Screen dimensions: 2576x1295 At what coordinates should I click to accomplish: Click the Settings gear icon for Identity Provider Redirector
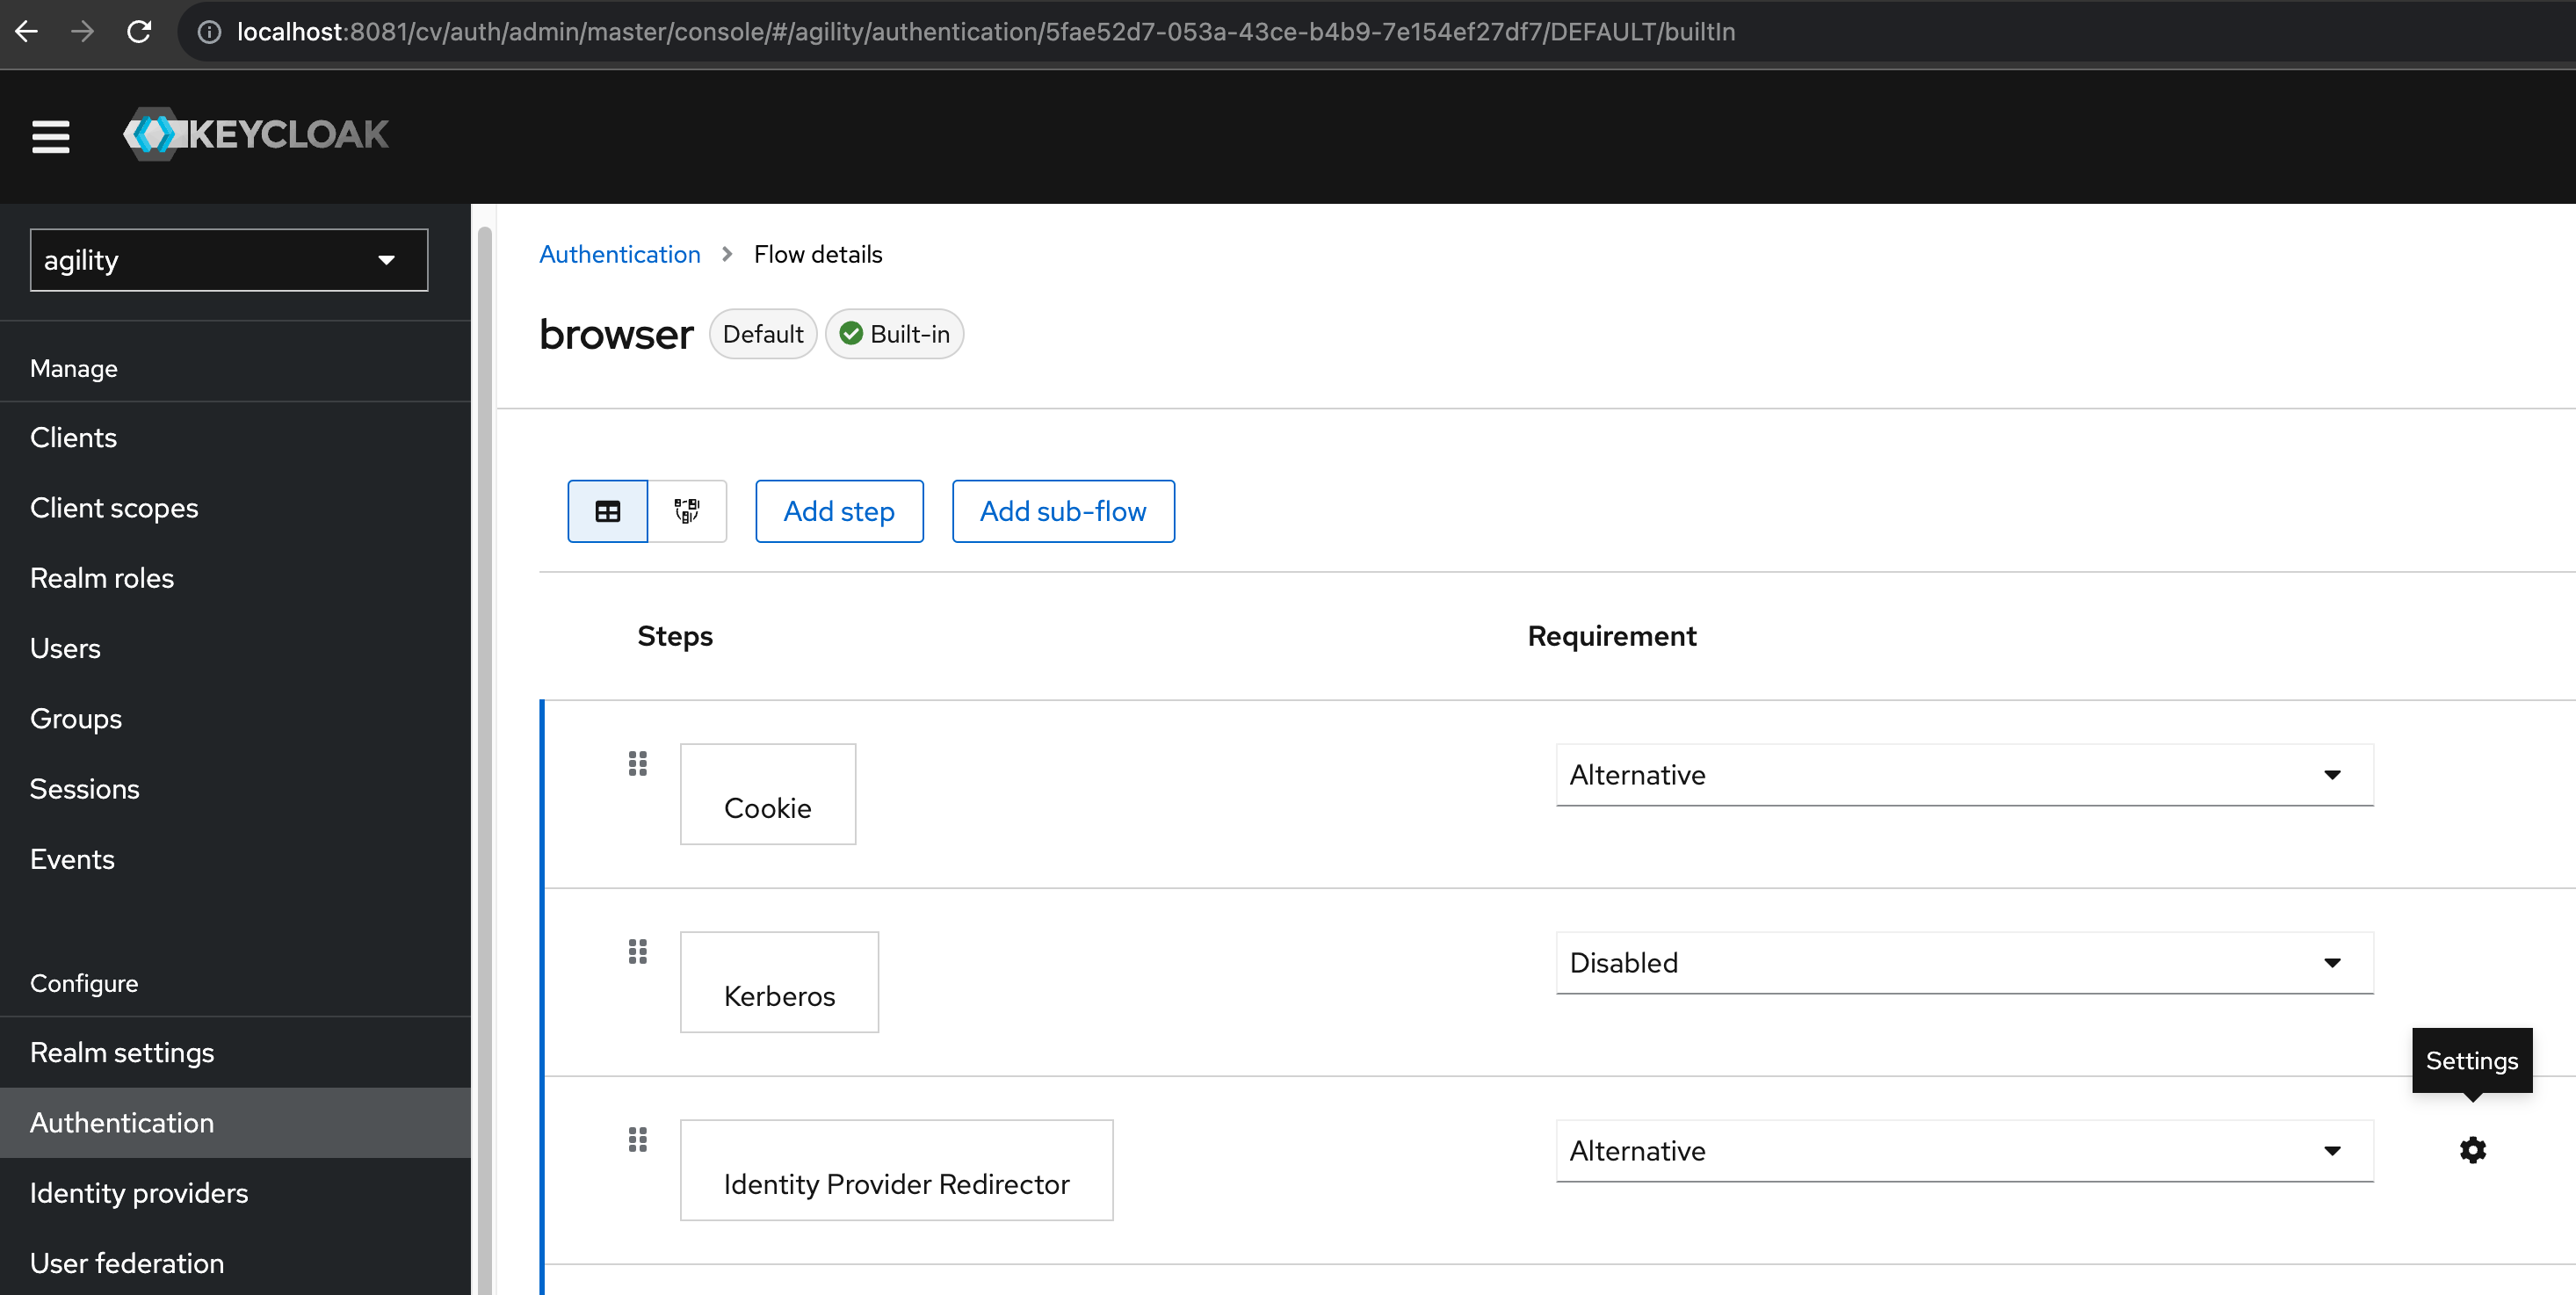2472,1150
